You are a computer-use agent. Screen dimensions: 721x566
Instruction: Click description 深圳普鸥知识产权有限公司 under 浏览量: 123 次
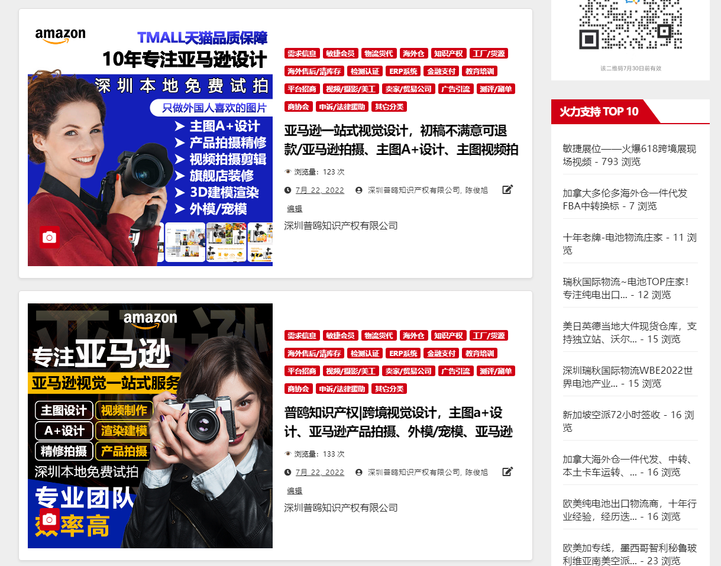click(x=341, y=225)
